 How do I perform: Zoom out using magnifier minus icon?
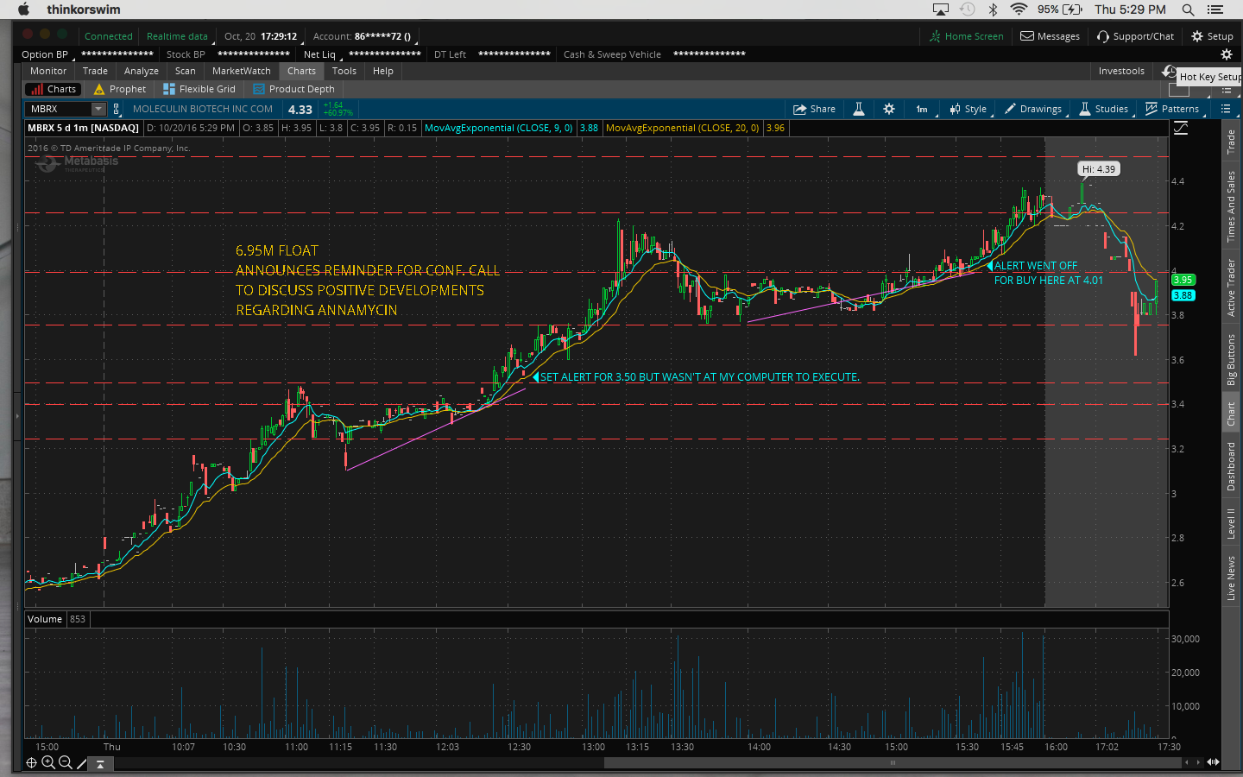coord(65,762)
